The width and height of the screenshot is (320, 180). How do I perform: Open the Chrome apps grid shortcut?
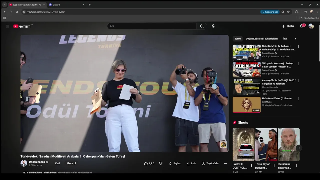[4, 18]
